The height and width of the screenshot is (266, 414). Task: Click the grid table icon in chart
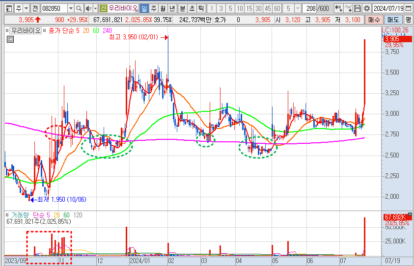[x=10, y=40]
